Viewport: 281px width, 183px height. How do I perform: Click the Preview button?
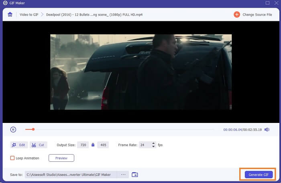(61, 158)
